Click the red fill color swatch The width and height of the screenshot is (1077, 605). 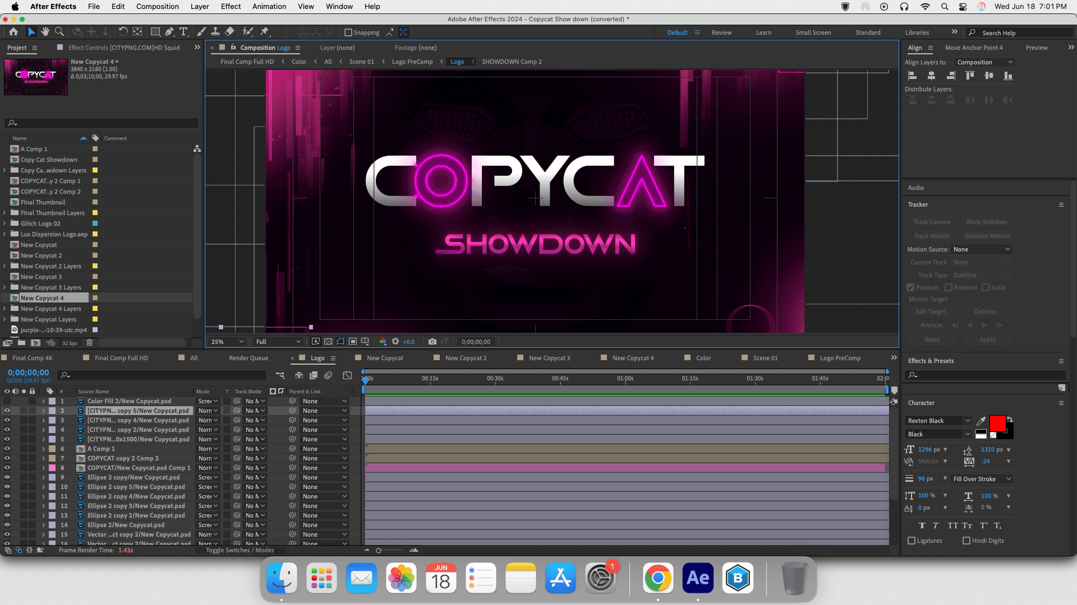pos(997,423)
